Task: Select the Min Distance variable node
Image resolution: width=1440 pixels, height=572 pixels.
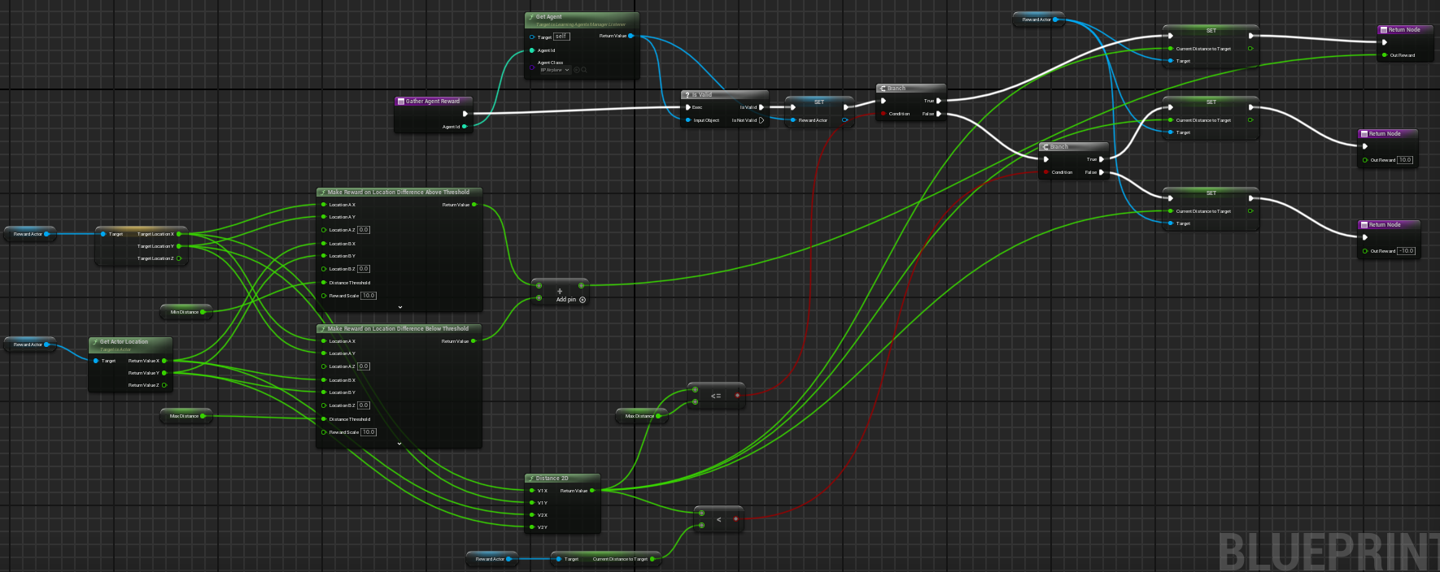Action: [185, 312]
